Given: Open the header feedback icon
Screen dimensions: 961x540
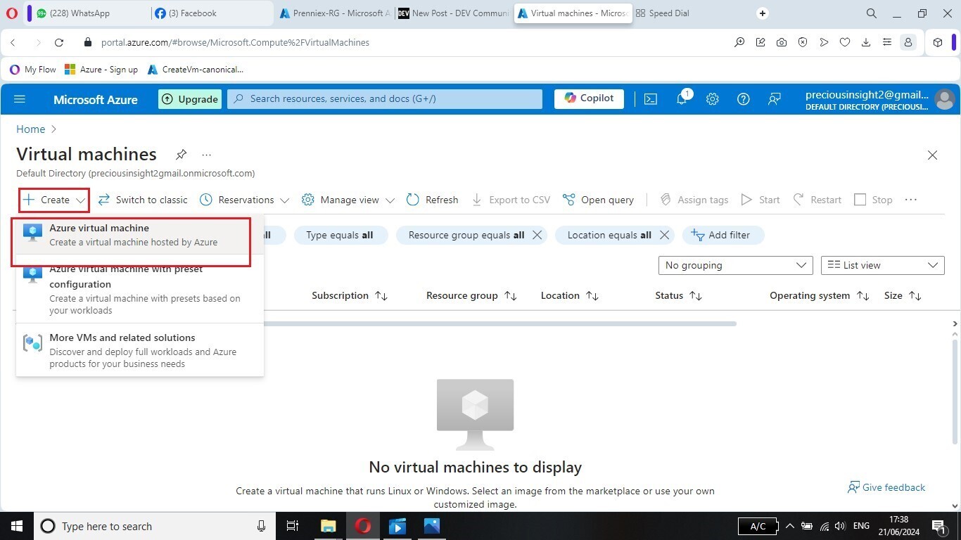Looking at the screenshot, I should [x=775, y=99].
